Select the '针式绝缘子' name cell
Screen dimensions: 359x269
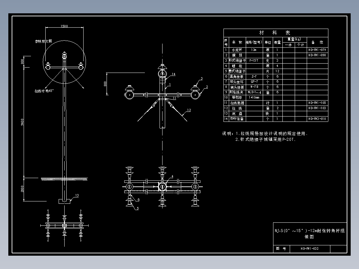237,61
